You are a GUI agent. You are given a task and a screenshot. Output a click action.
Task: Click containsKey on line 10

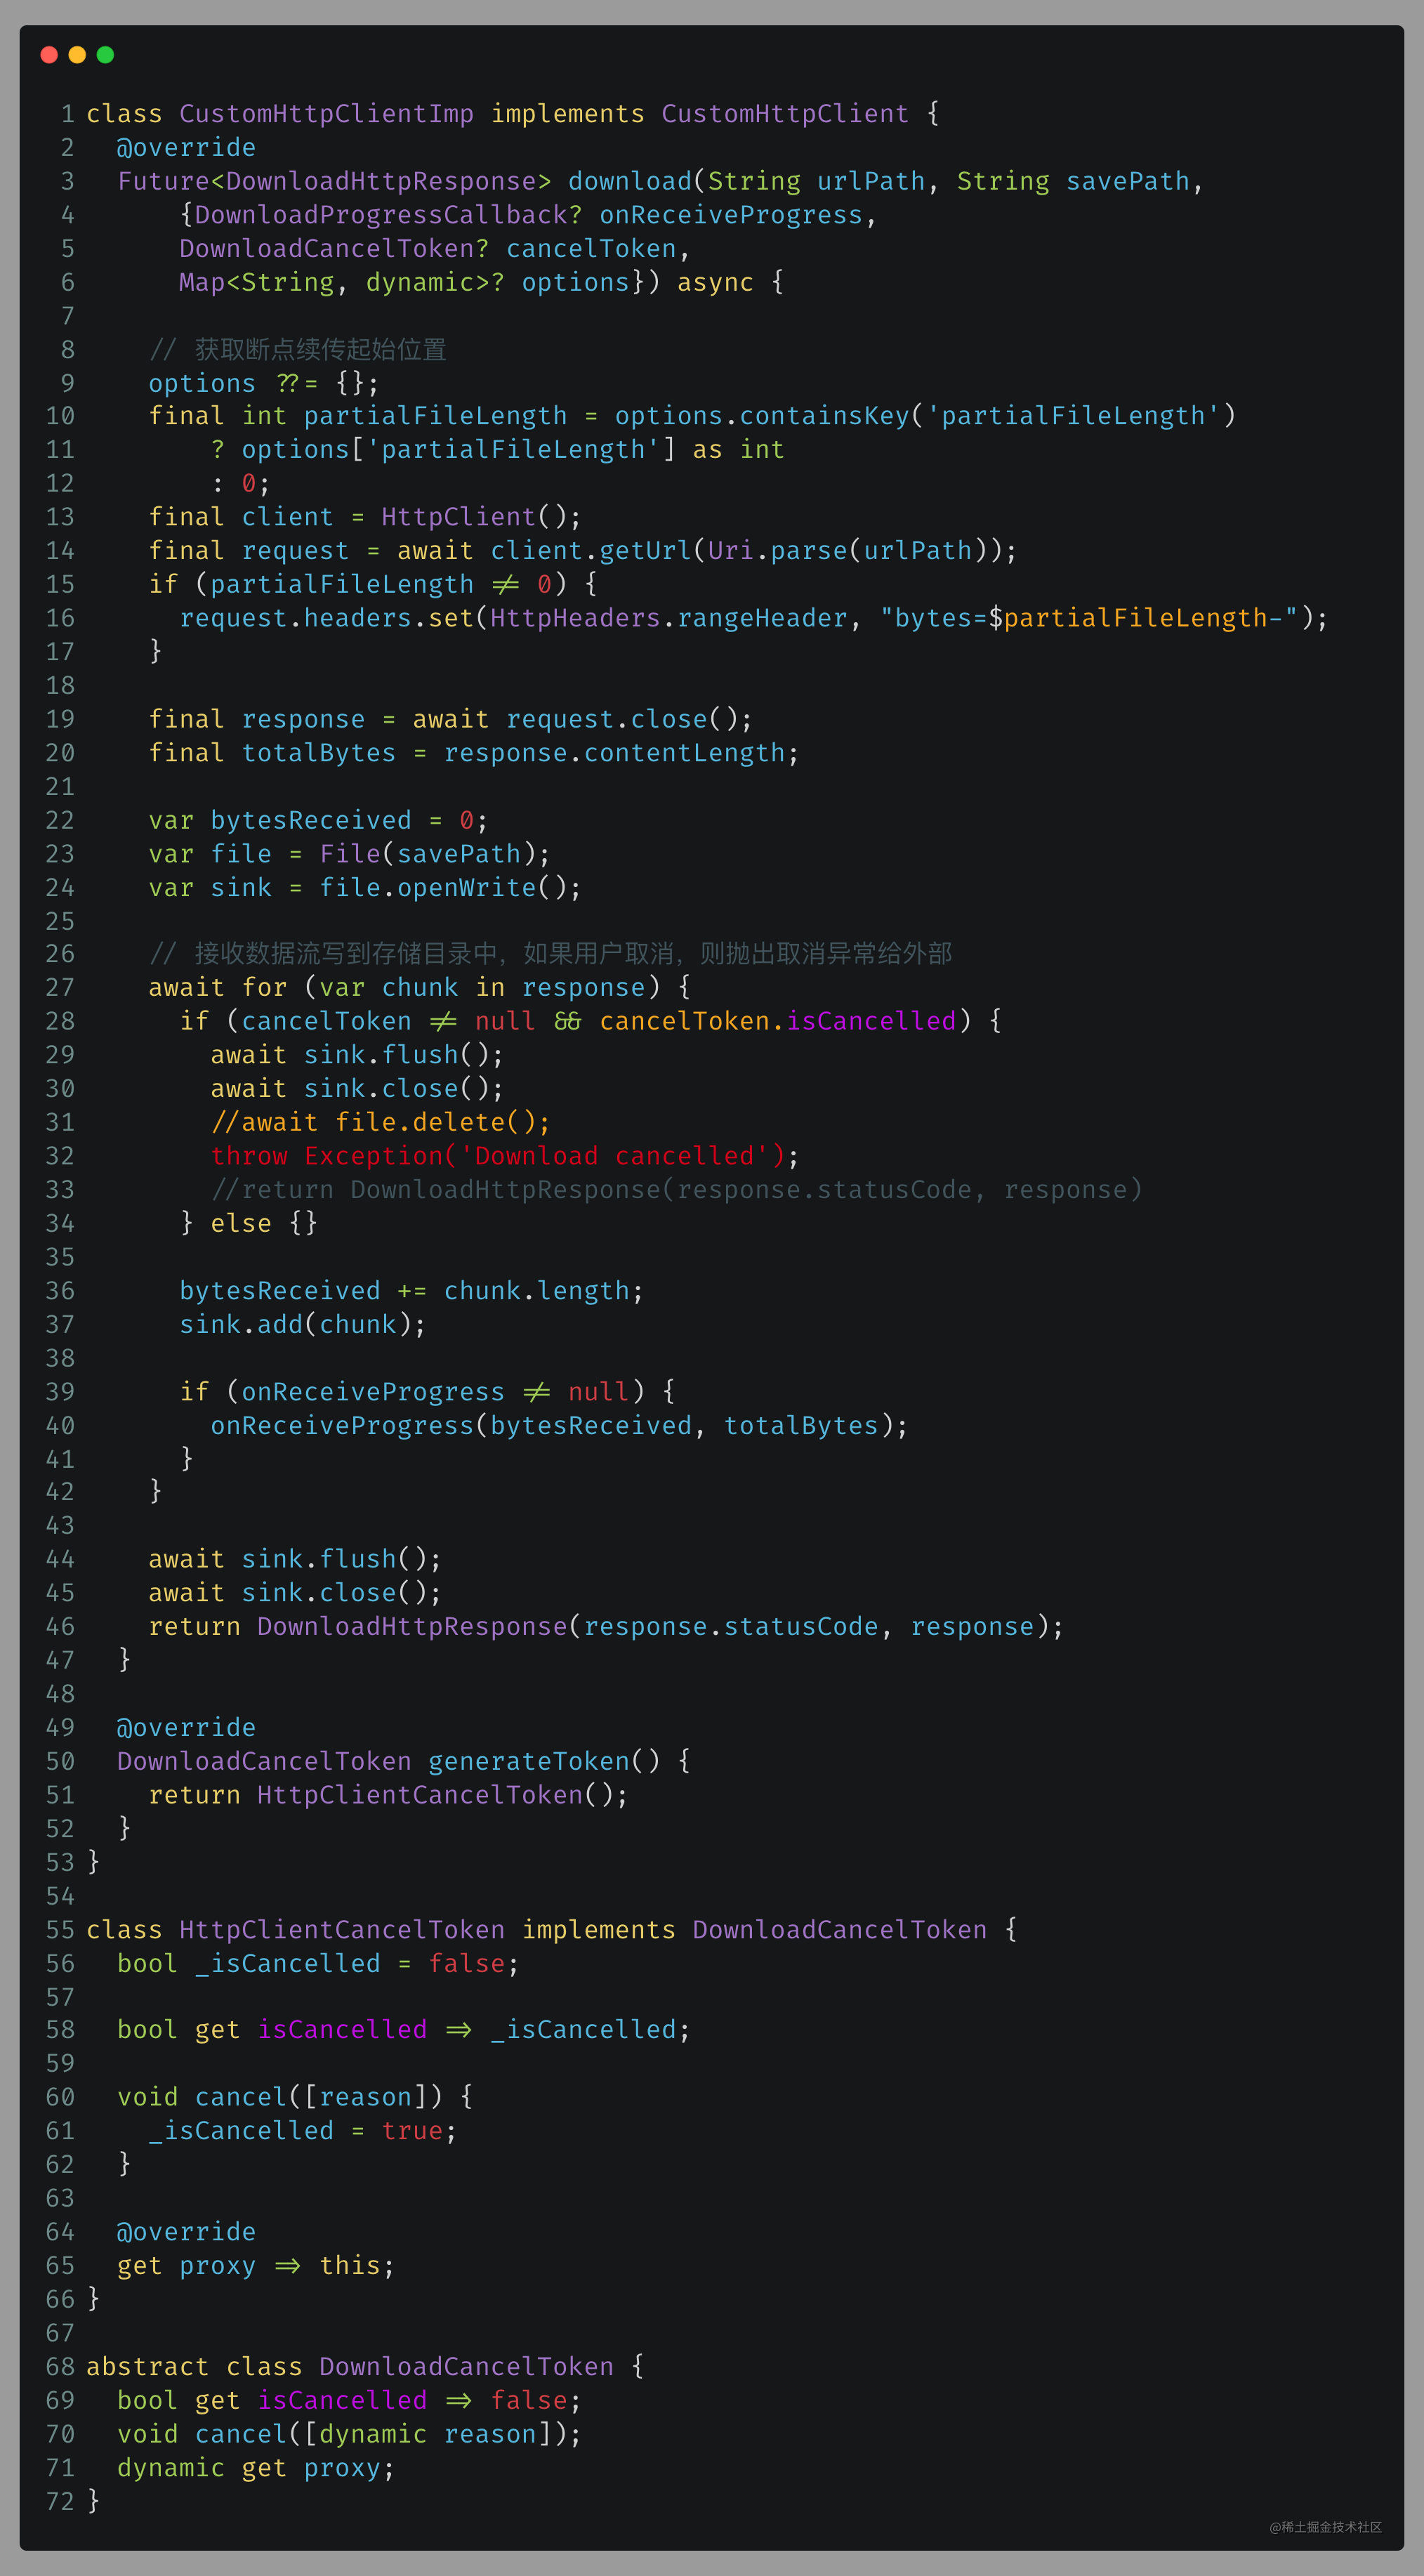(824, 416)
